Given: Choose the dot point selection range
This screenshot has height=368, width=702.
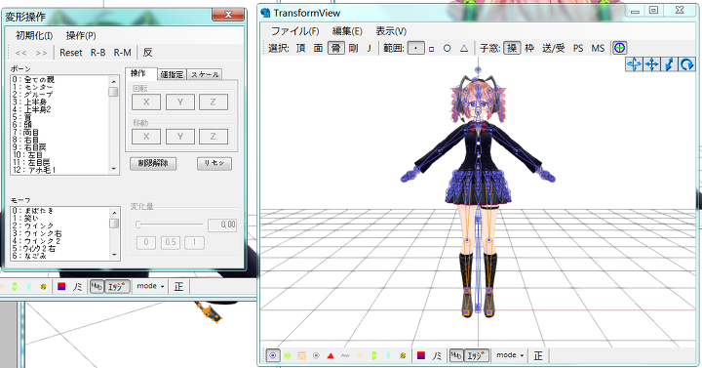Looking at the screenshot, I should [x=416, y=48].
